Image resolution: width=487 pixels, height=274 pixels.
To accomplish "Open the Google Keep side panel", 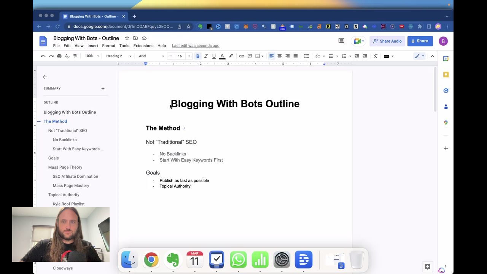I will coord(446,75).
